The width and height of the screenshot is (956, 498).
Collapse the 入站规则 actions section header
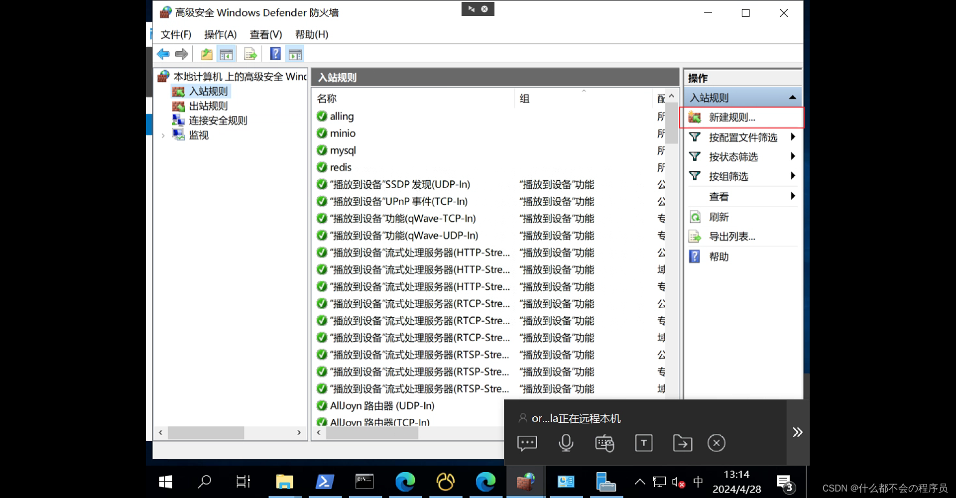[x=792, y=98]
